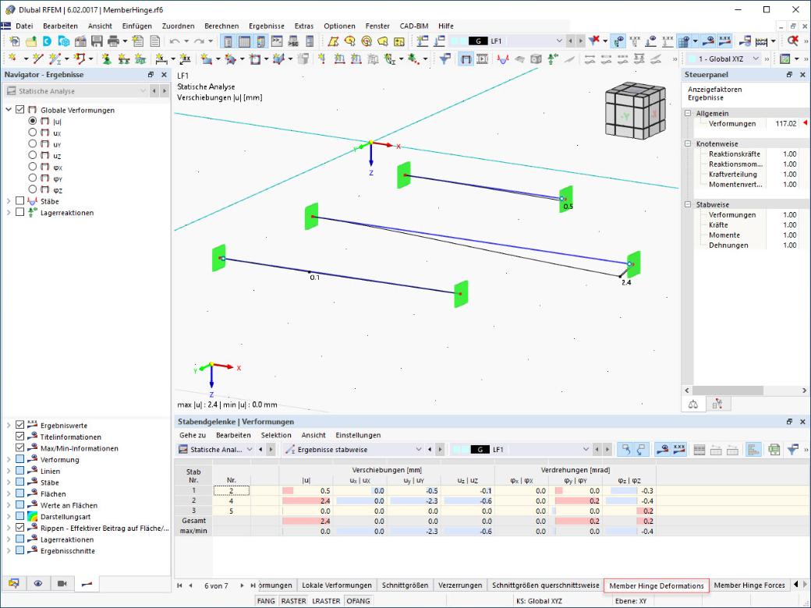Image resolution: width=811 pixels, height=608 pixels.
Task: Click the new nodal support icon
Action: coord(107,59)
